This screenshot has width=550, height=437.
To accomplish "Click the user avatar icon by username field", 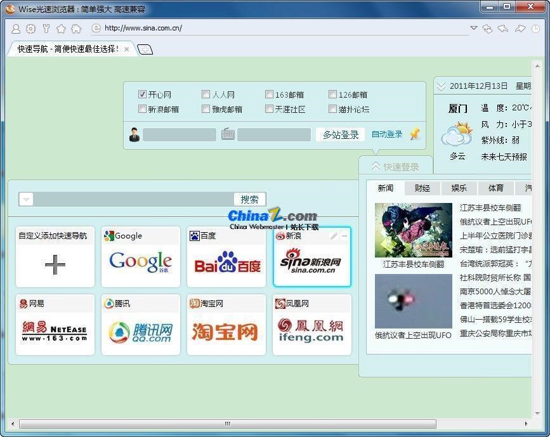I will coord(134,134).
